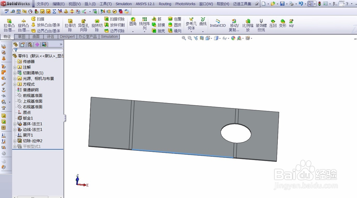Switch to the 评估 tab
The width and height of the screenshot is (357, 198).
[x=51, y=37]
